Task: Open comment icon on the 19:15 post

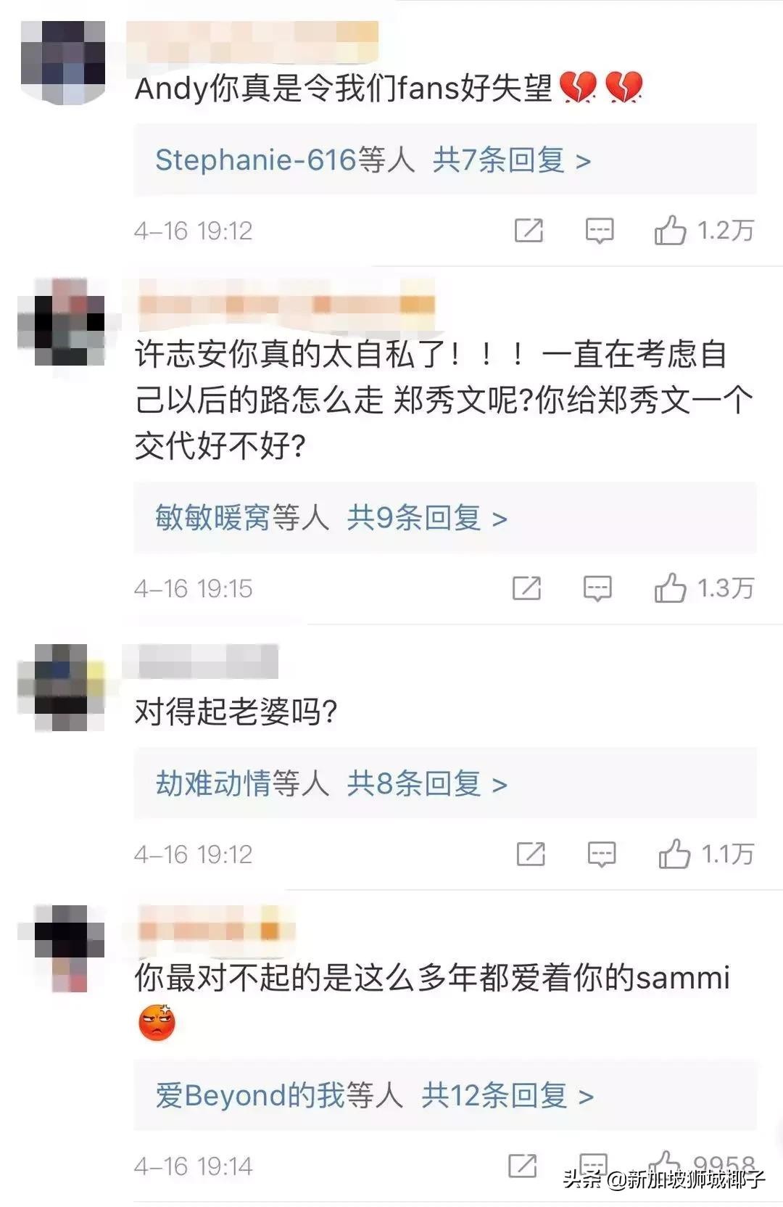Action: tap(597, 588)
